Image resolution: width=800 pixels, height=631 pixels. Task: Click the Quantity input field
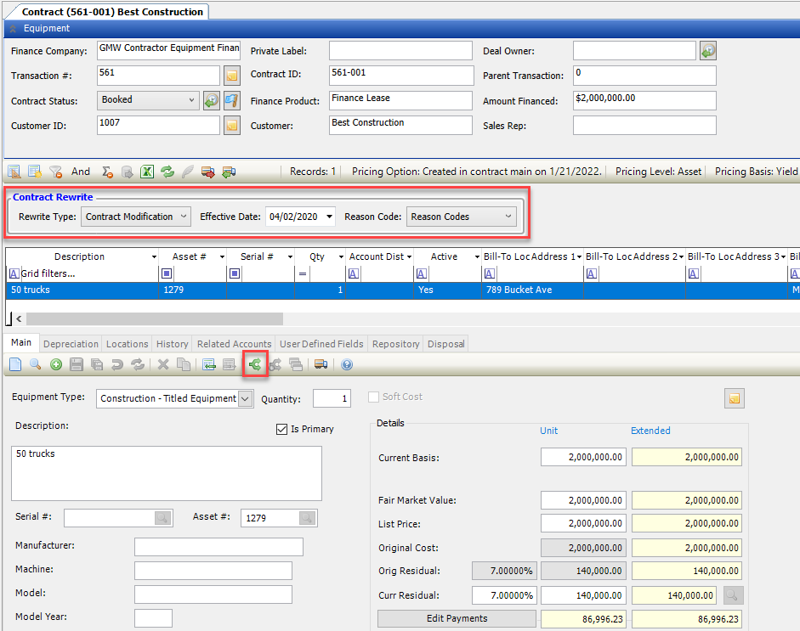click(332, 398)
